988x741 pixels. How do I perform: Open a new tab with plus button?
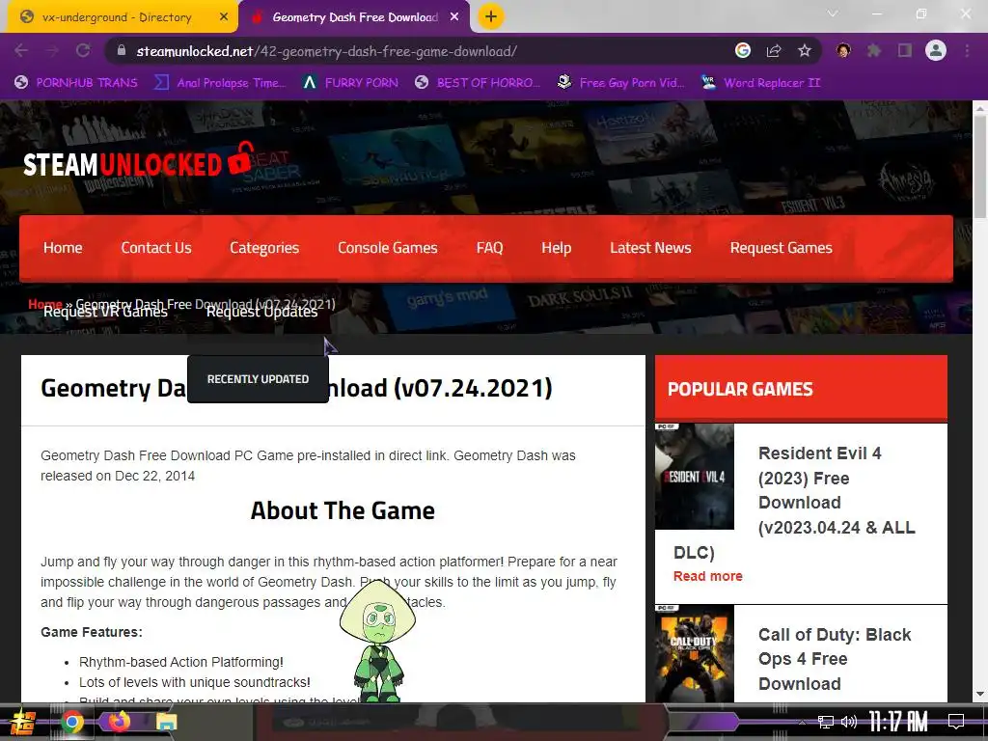pos(491,17)
